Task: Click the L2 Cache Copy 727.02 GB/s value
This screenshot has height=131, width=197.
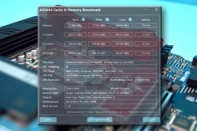Action: point(122,44)
